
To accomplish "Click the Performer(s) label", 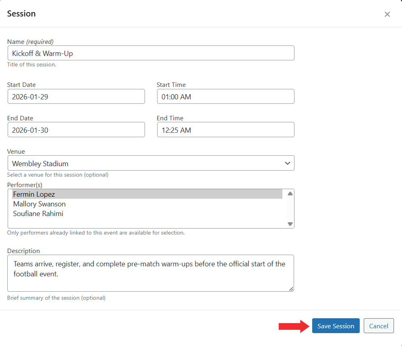I will pyautogui.click(x=25, y=185).
